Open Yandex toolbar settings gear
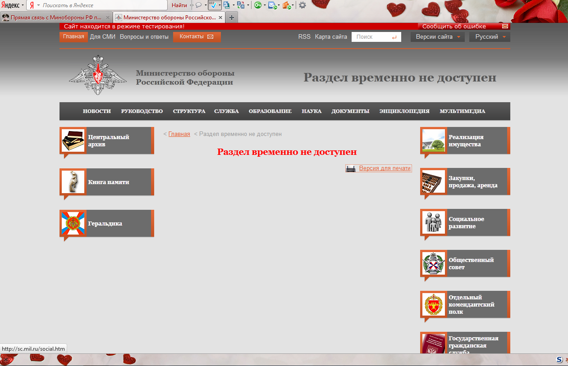This screenshot has height=366, width=568. click(x=302, y=5)
